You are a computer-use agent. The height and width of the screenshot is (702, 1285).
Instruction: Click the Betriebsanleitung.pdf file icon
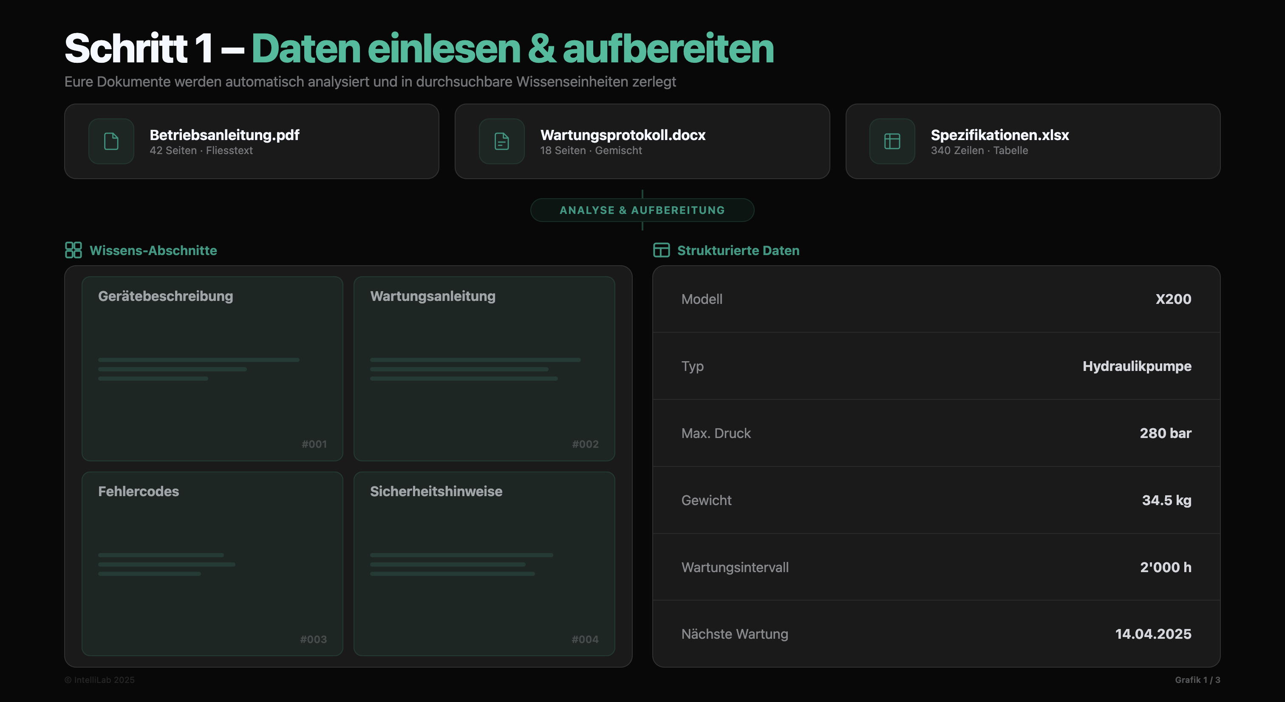click(111, 141)
